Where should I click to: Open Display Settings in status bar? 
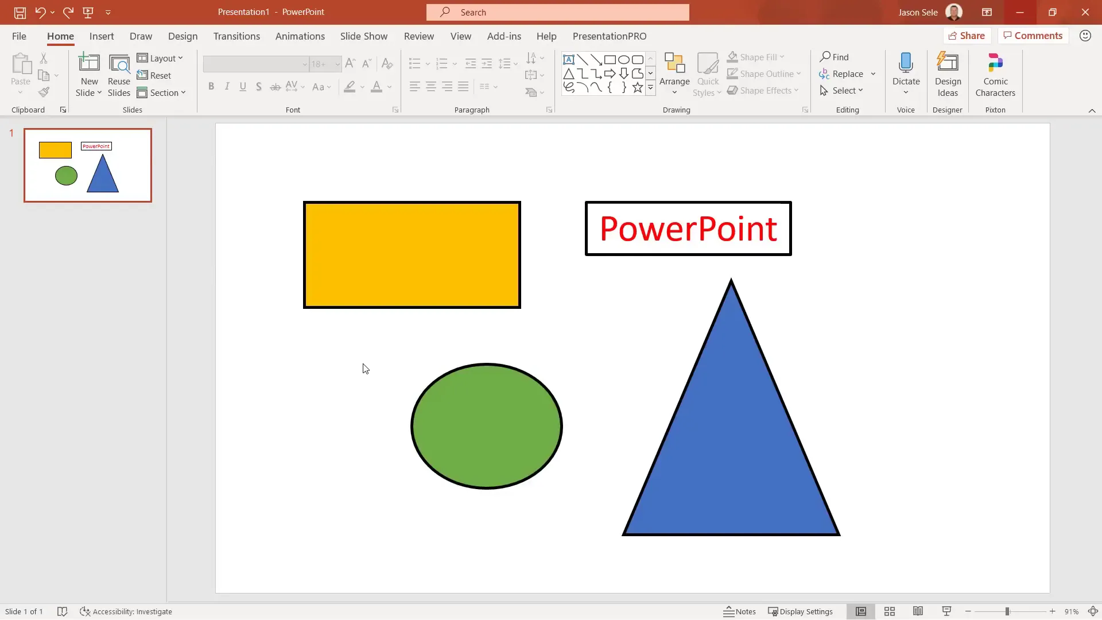tap(800, 611)
